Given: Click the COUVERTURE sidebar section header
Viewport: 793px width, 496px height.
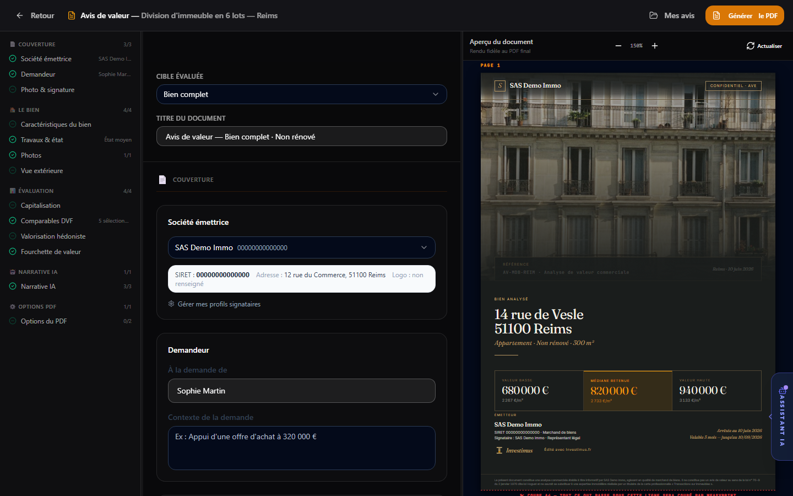Looking at the screenshot, I should pos(37,44).
